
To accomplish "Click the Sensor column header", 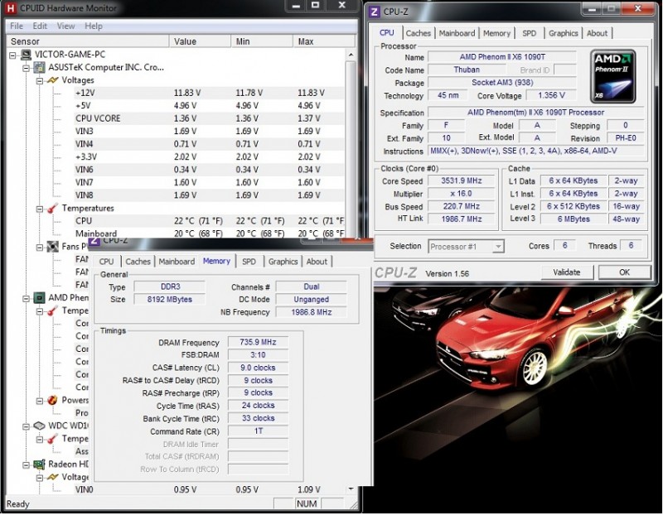I will click(x=88, y=41).
